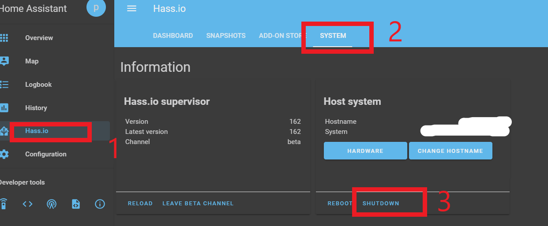Open the States code brackets tool

(27, 204)
